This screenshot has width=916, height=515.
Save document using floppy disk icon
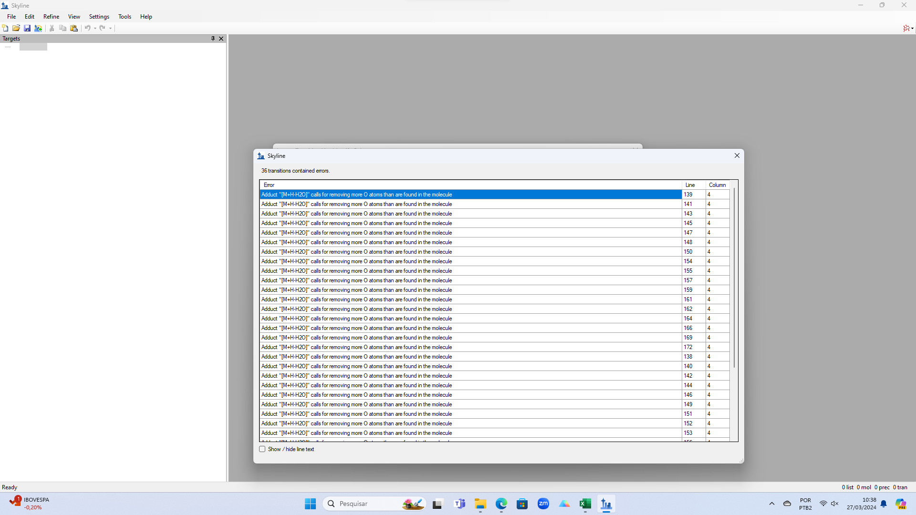pyautogui.click(x=27, y=28)
